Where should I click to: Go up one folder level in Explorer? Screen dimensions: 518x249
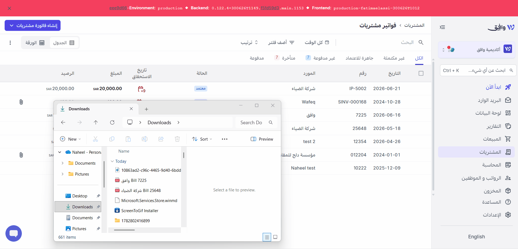[x=96, y=122]
